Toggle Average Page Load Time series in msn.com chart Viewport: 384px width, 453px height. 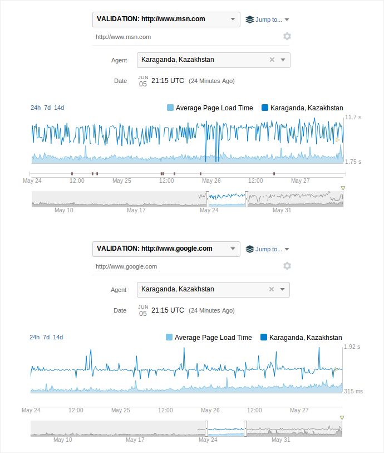(x=170, y=108)
